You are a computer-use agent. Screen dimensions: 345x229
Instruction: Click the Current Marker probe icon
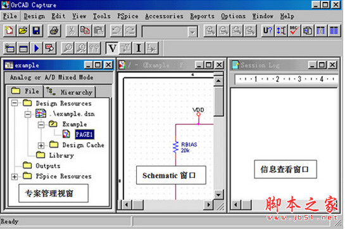point(94,48)
